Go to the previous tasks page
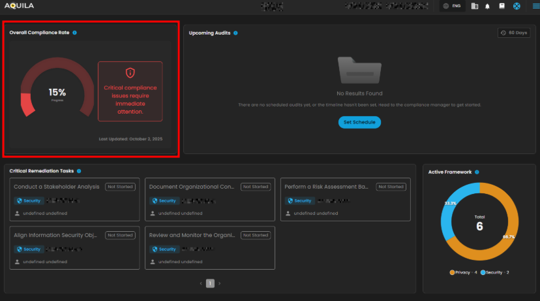The image size is (540, 301). point(201,283)
